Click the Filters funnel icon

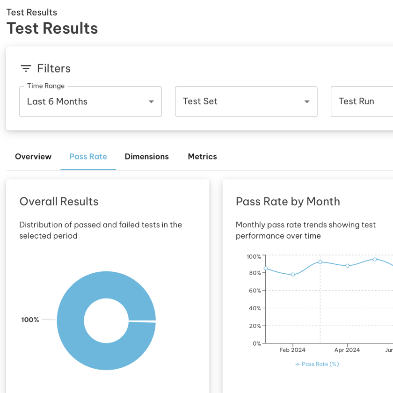(x=26, y=68)
